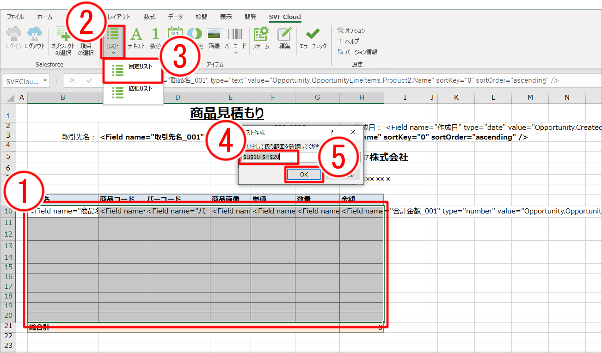Open the リスト dropdown button
This screenshot has height=353, width=602.
click(112, 41)
